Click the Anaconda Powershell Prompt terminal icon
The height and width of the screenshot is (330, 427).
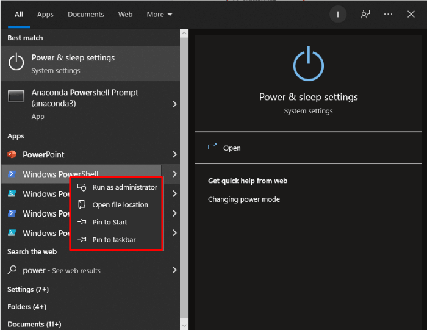[x=16, y=96]
